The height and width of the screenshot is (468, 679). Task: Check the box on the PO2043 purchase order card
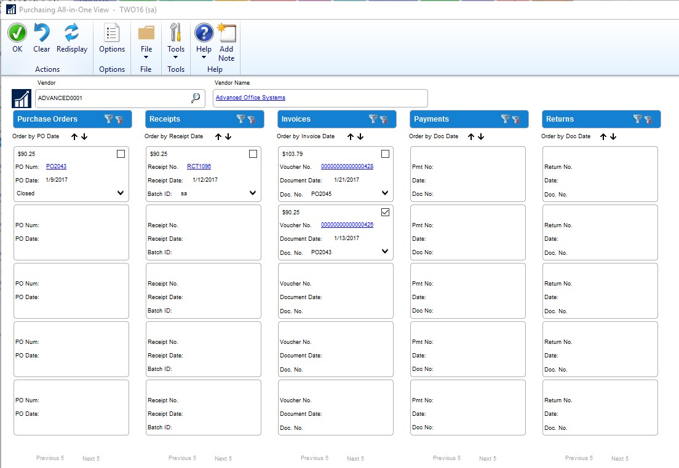(121, 154)
